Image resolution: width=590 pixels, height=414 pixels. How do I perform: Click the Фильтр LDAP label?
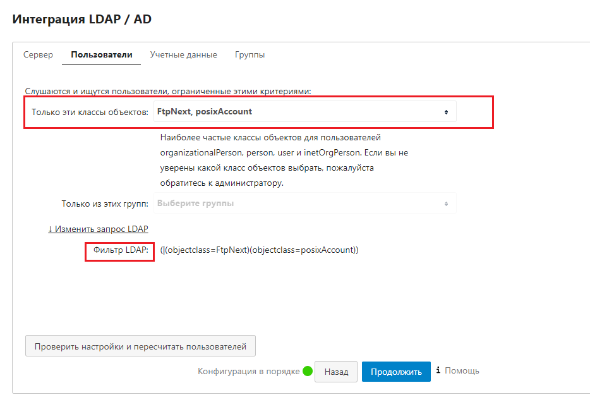pos(120,251)
